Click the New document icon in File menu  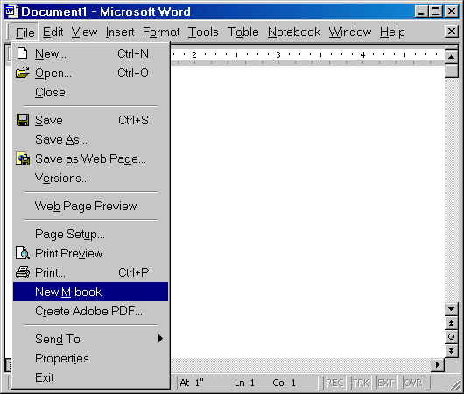click(23, 53)
